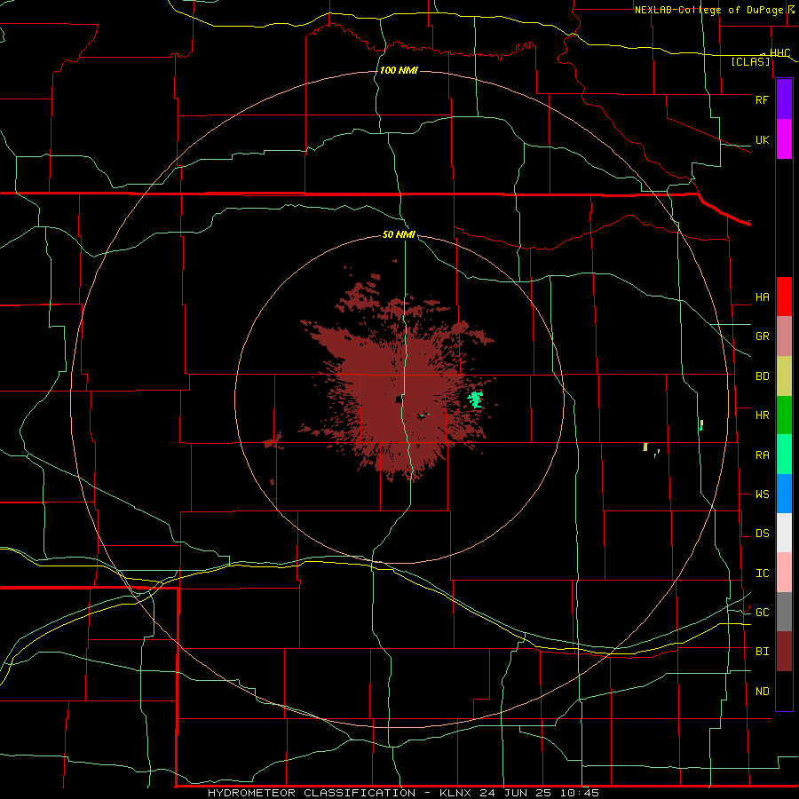The width and height of the screenshot is (799, 799).
Task: Click the white DS legend swatch
Action: (x=784, y=533)
